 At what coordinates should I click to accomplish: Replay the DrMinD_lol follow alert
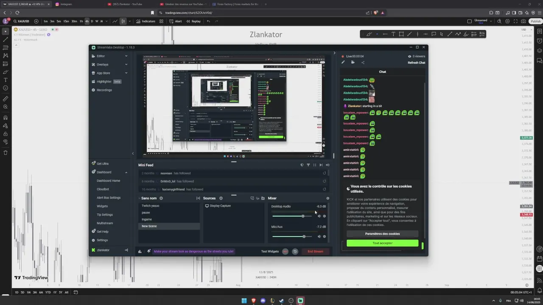click(325, 181)
